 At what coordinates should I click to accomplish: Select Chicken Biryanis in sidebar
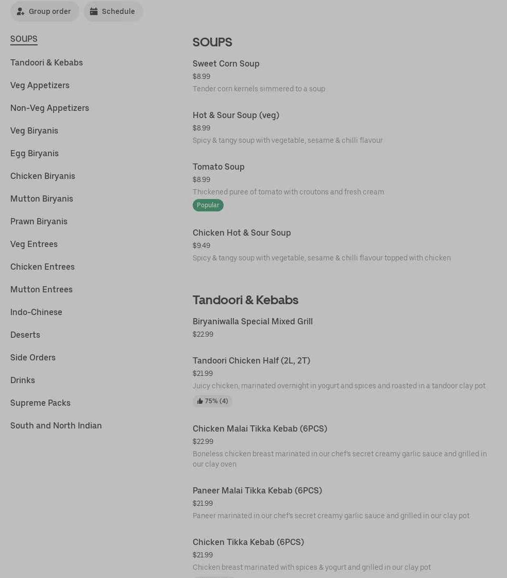(x=43, y=176)
